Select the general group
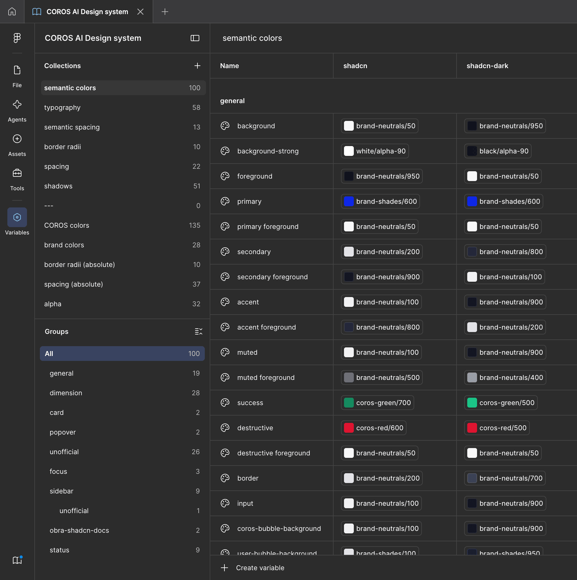 122,373
